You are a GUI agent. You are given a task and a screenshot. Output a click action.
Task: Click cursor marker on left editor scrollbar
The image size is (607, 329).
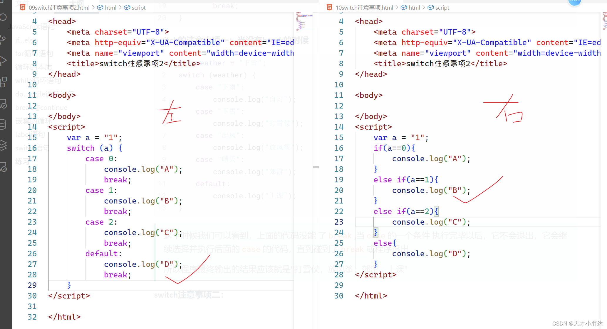[316, 167]
